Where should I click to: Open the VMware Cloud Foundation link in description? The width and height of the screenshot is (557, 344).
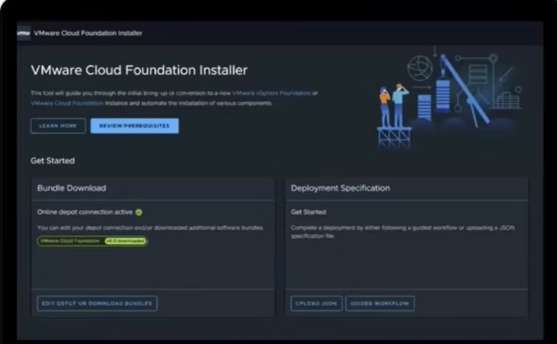pos(67,103)
